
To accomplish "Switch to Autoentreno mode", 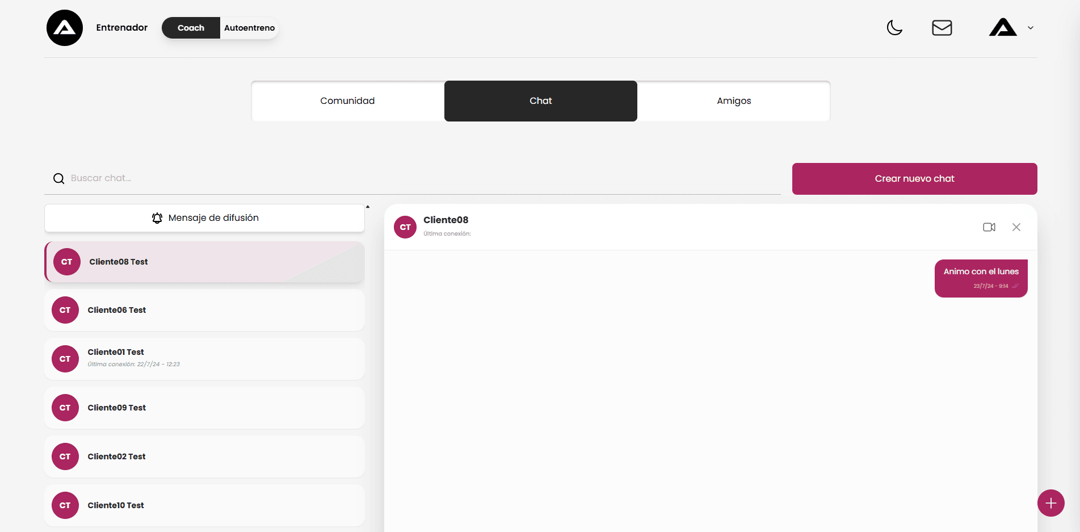I will pos(249,28).
